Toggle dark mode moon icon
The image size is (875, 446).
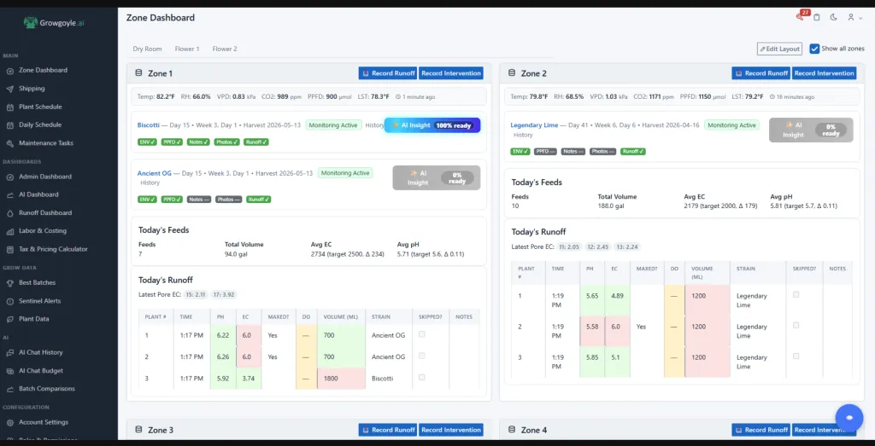pos(834,17)
